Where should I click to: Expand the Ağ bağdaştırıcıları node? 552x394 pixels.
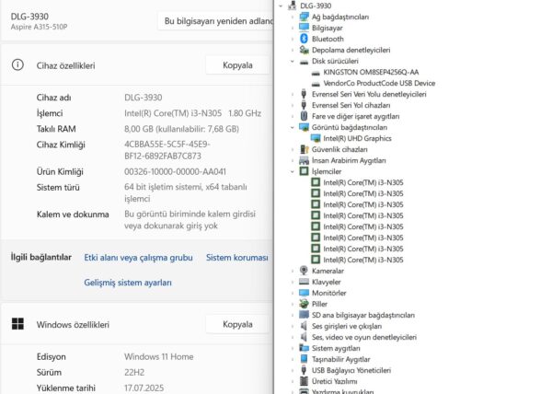click(x=293, y=17)
